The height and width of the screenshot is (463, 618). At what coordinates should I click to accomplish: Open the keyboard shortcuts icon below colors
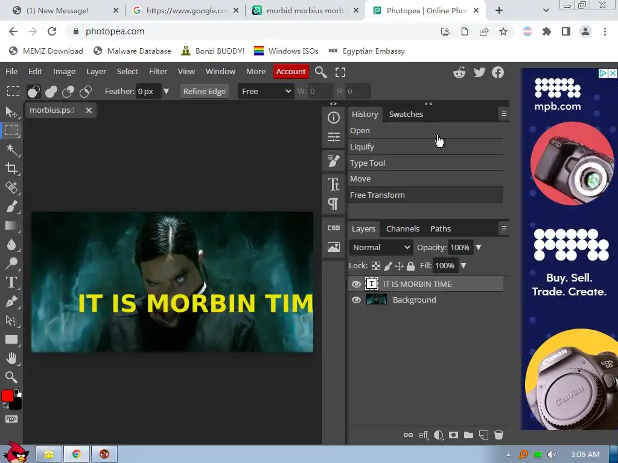pos(11,419)
